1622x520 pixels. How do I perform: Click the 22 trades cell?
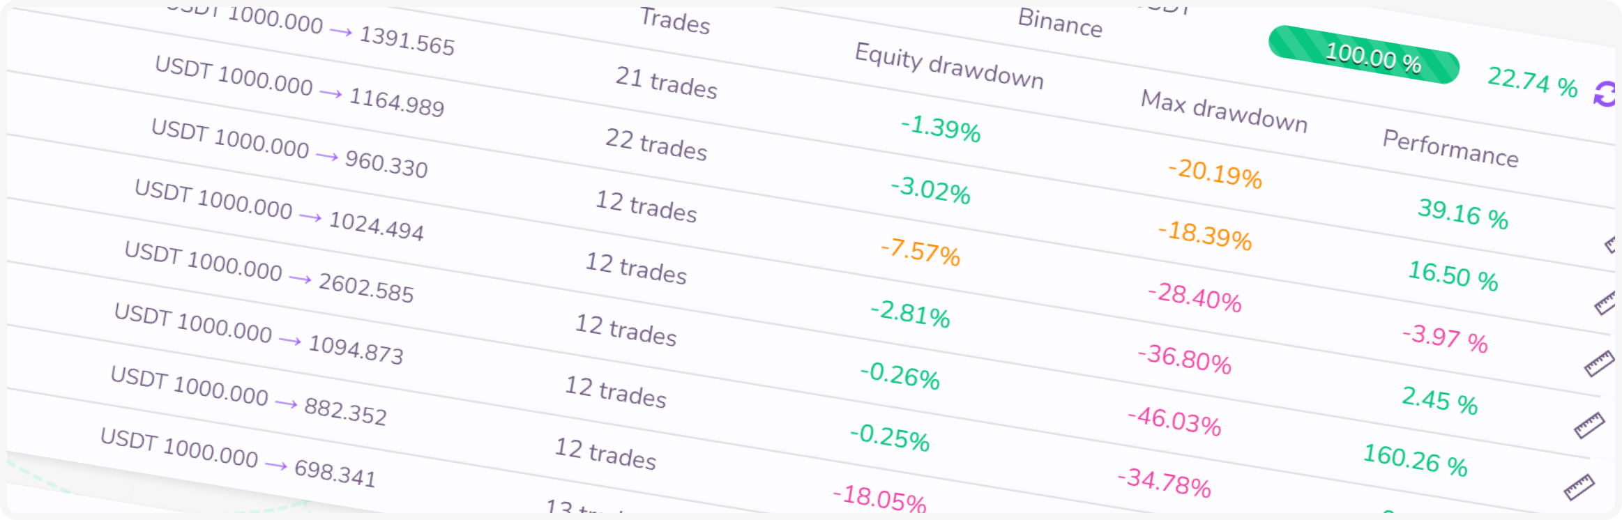(656, 145)
